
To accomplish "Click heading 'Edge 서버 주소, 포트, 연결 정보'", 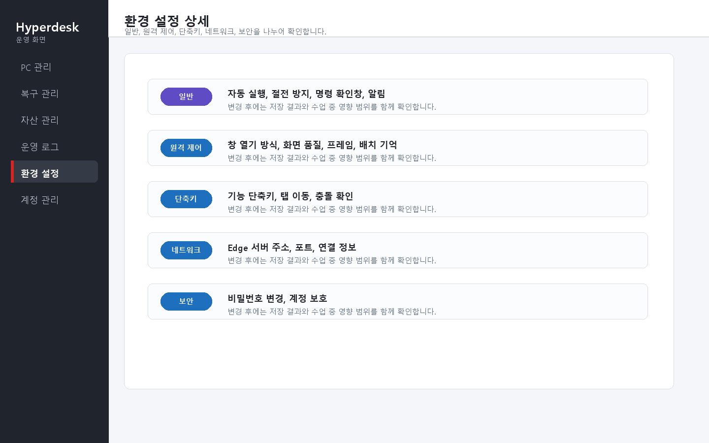I will (292, 247).
